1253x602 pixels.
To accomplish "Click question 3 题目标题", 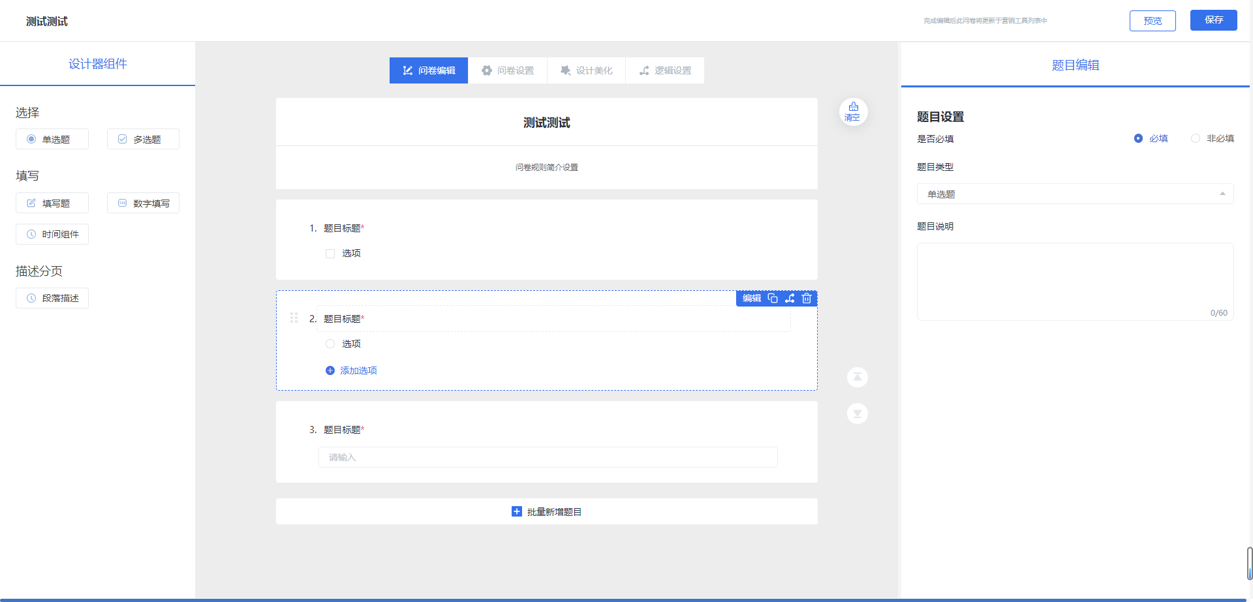I will click(343, 430).
